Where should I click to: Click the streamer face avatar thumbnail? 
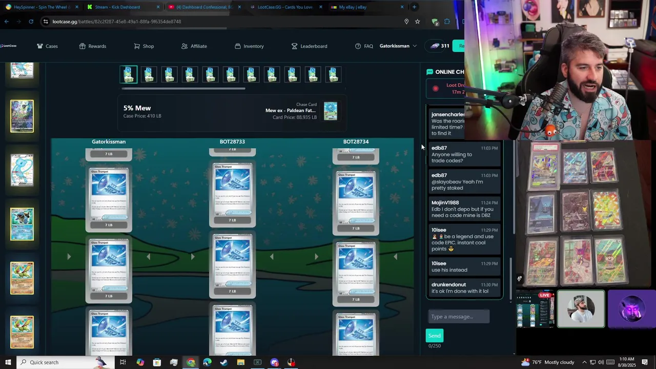coord(581,309)
